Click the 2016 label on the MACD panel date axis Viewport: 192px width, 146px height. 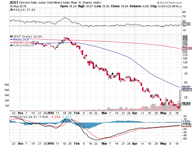tap(50, 144)
